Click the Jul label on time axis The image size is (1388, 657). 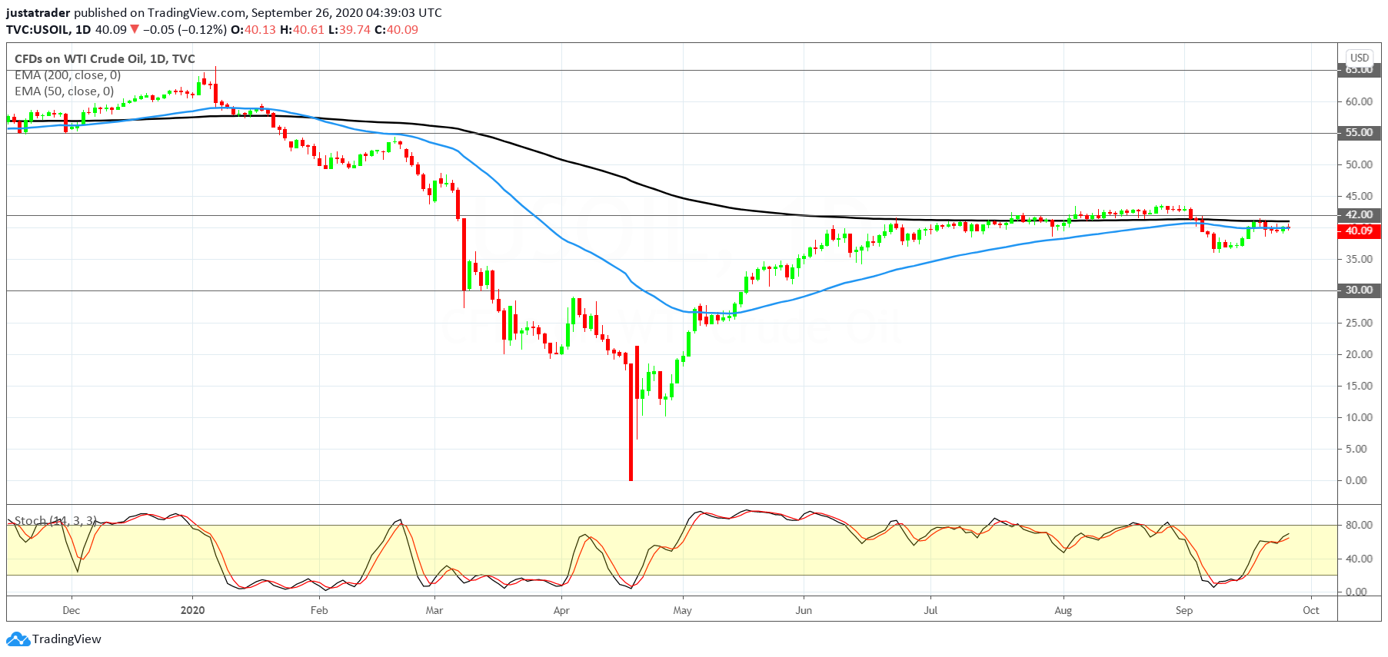[x=930, y=610]
